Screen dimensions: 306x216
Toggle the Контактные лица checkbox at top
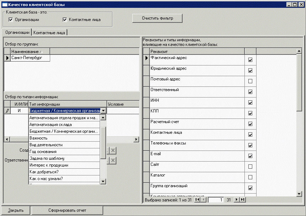[65, 20]
